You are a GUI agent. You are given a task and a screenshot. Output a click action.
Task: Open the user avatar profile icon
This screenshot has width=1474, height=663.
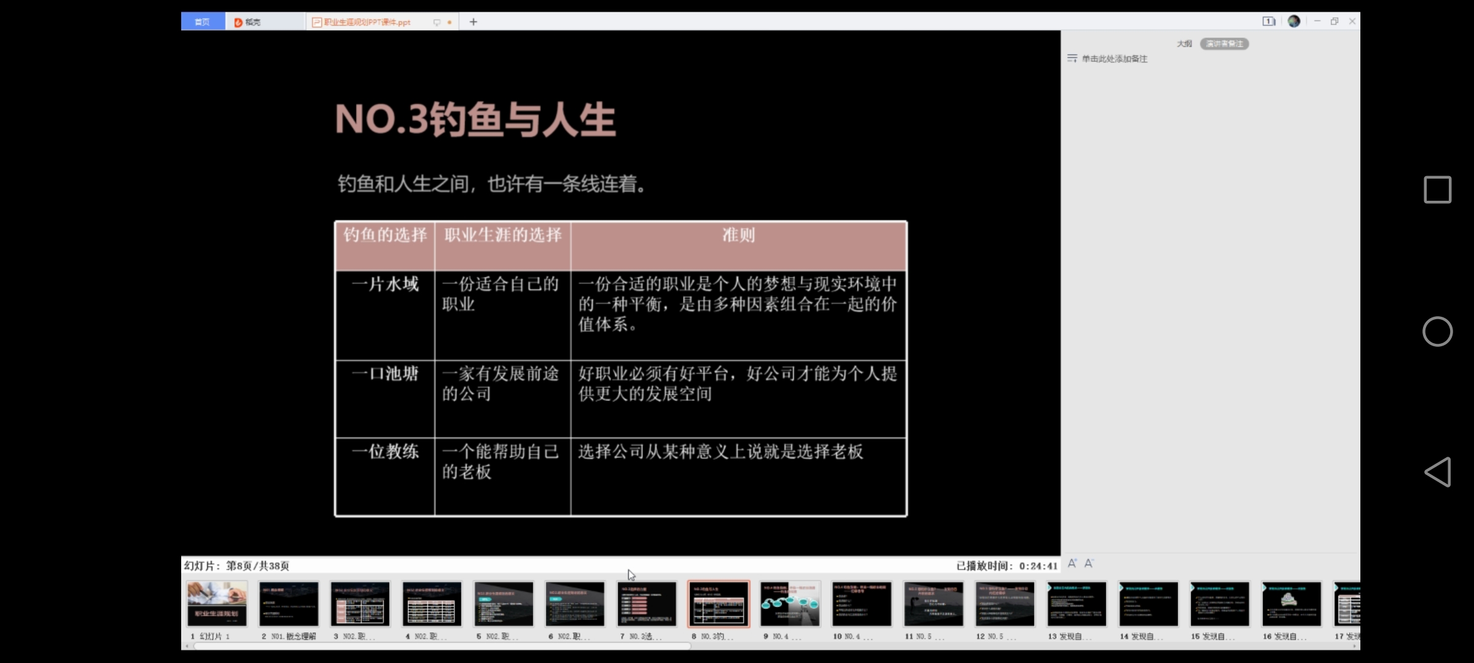click(x=1293, y=21)
